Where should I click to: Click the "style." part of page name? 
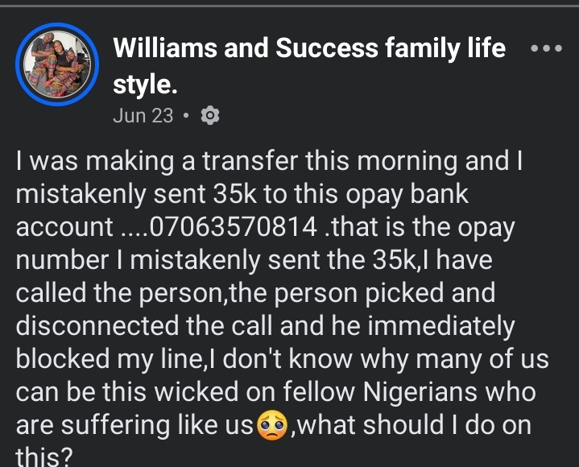[145, 85]
